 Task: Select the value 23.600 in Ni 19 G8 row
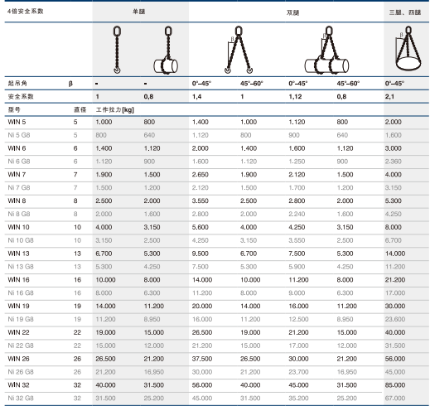click(395, 319)
